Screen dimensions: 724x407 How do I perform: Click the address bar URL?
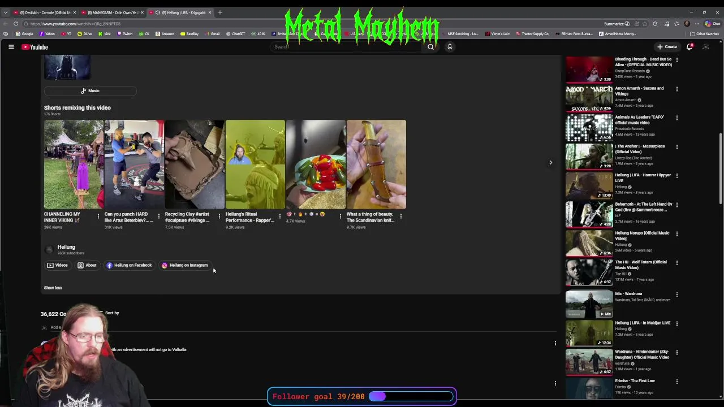75,24
